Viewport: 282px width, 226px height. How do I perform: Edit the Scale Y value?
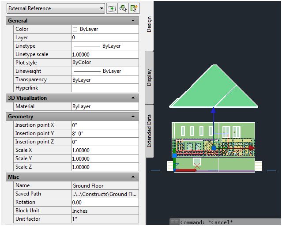coord(105,158)
